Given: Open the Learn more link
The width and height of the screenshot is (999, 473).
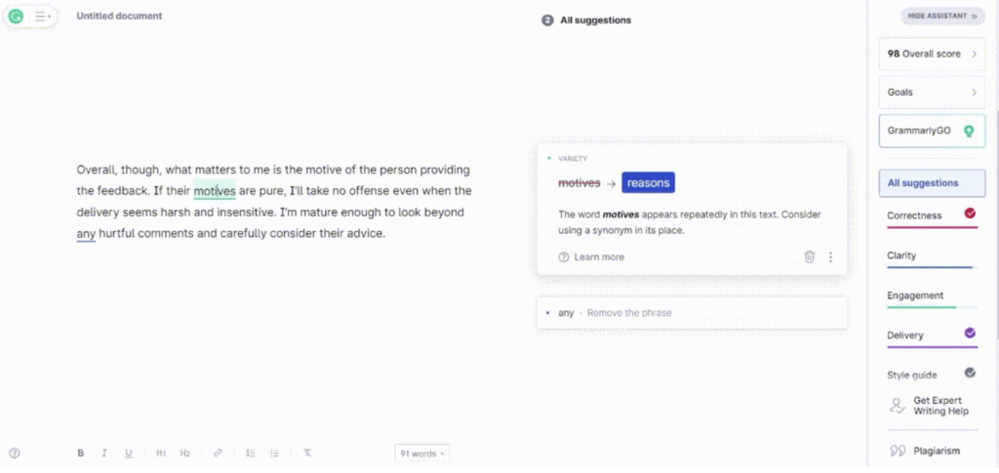Looking at the screenshot, I should coord(591,257).
